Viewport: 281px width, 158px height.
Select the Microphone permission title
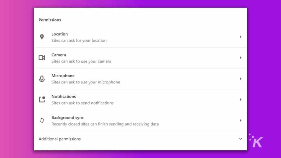[63, 76]
